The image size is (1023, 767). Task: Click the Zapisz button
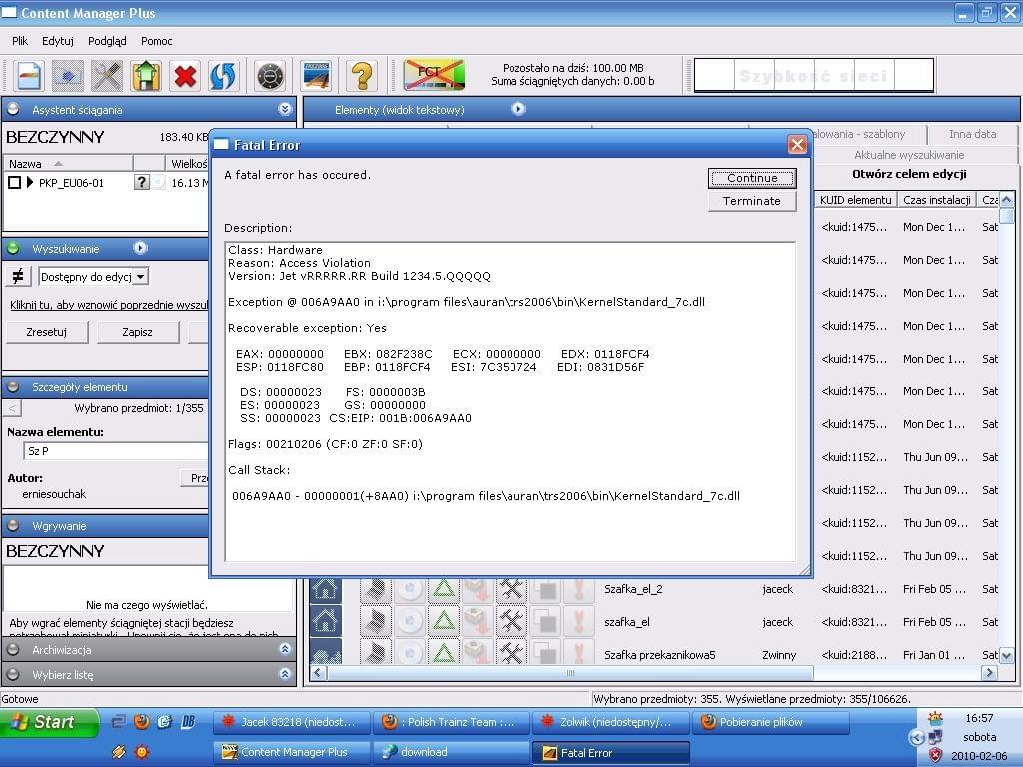click(137, 332)
